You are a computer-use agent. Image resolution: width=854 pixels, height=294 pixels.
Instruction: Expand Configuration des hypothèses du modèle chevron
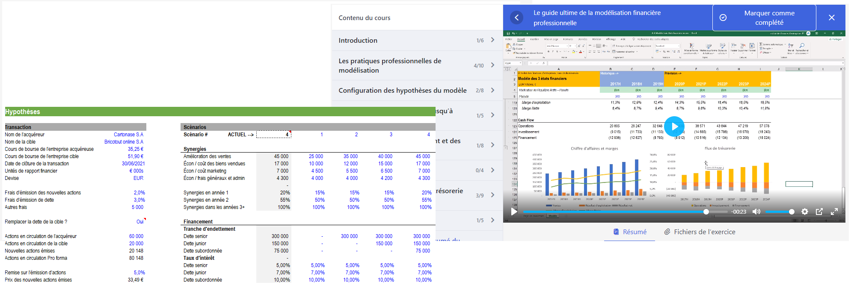493,90
